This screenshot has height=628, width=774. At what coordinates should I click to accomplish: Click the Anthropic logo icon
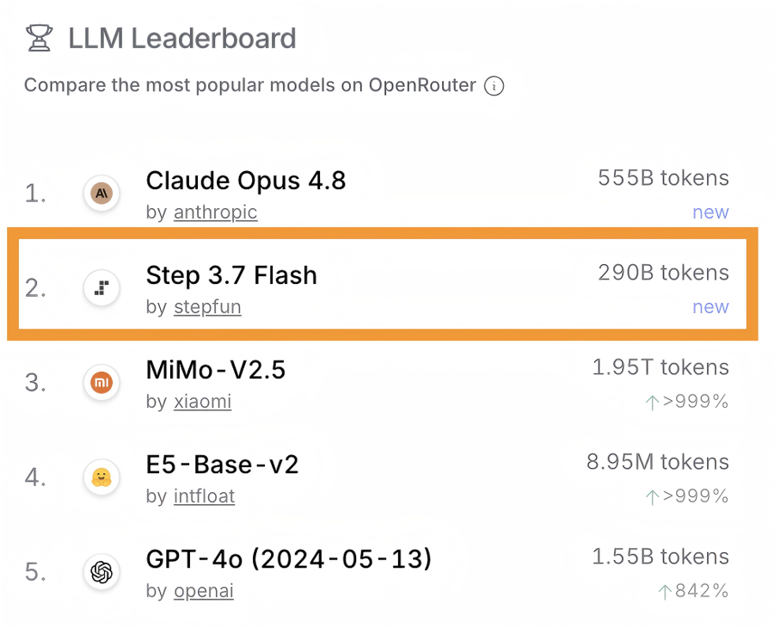101,193
